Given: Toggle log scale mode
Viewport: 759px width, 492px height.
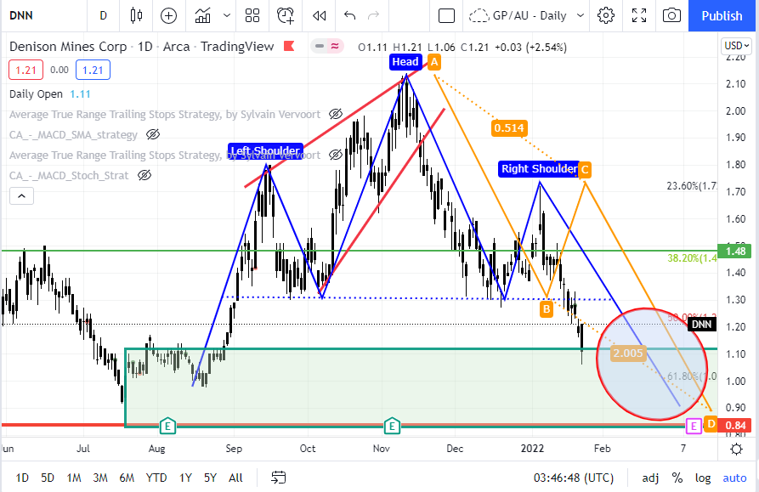Looking at the screenshot, I should (703, 478).
